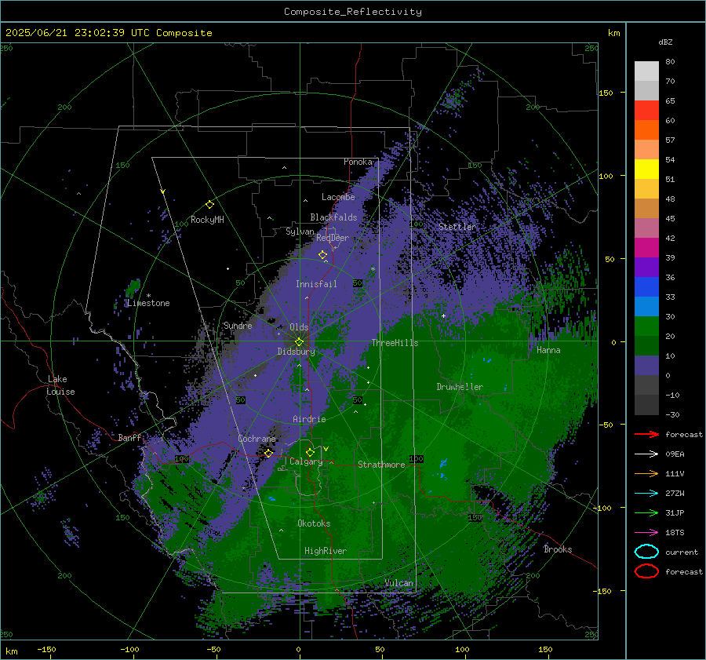Select the Stettler label

click(457, 227)
